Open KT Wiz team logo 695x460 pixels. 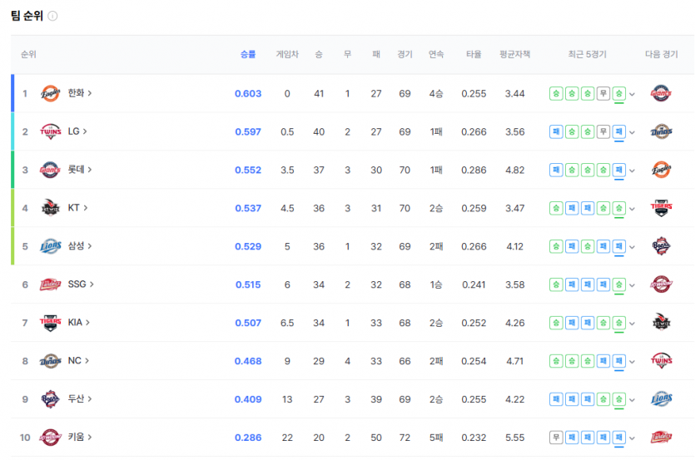(x=50, y=208)
